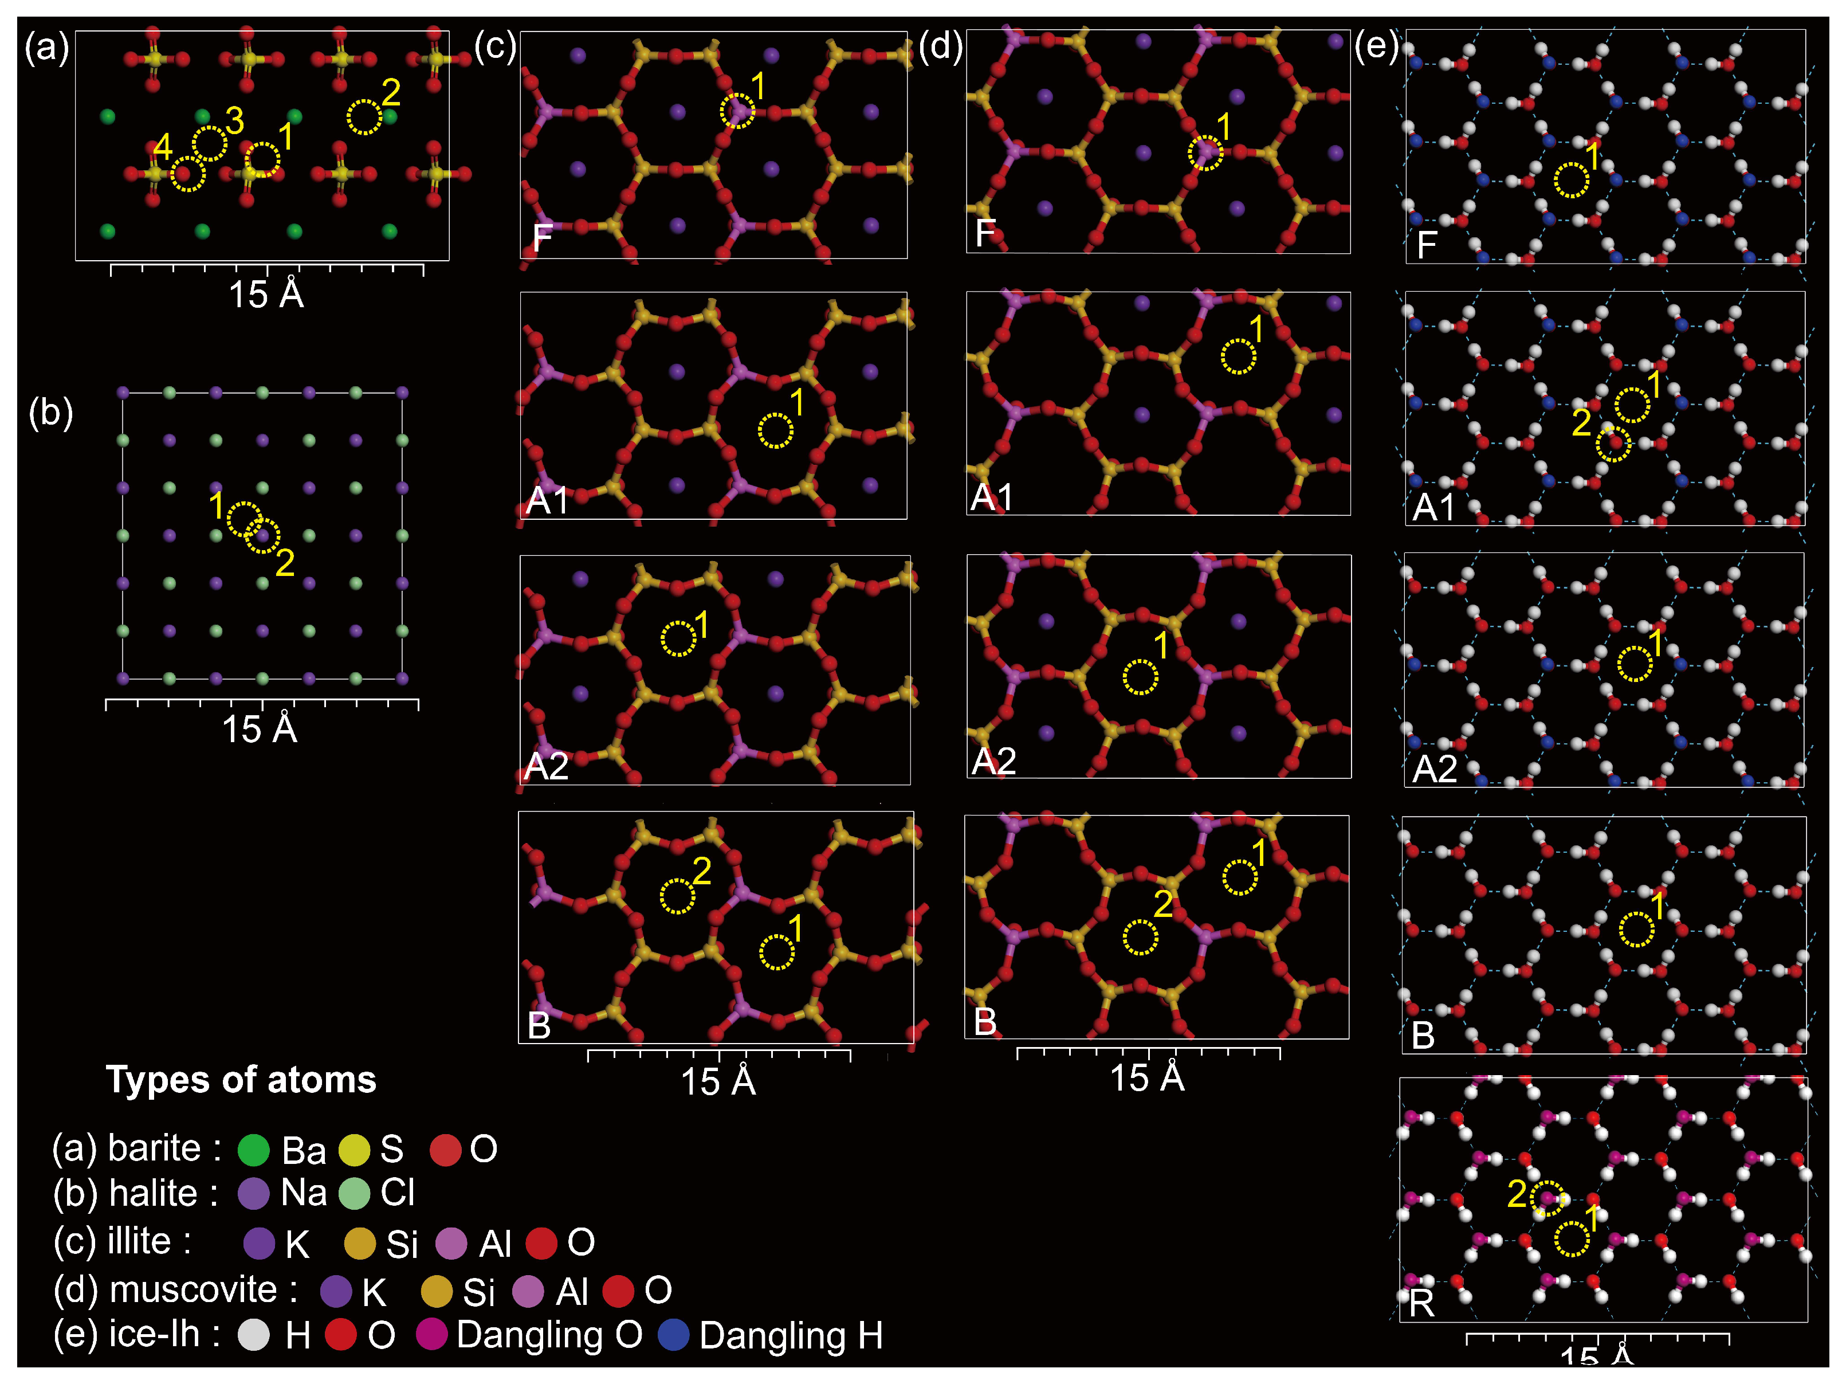This screenshot has width=1846, height=1384.
Task: Click site 2 circle in illite B panel
Action: (x=678, y=896)
